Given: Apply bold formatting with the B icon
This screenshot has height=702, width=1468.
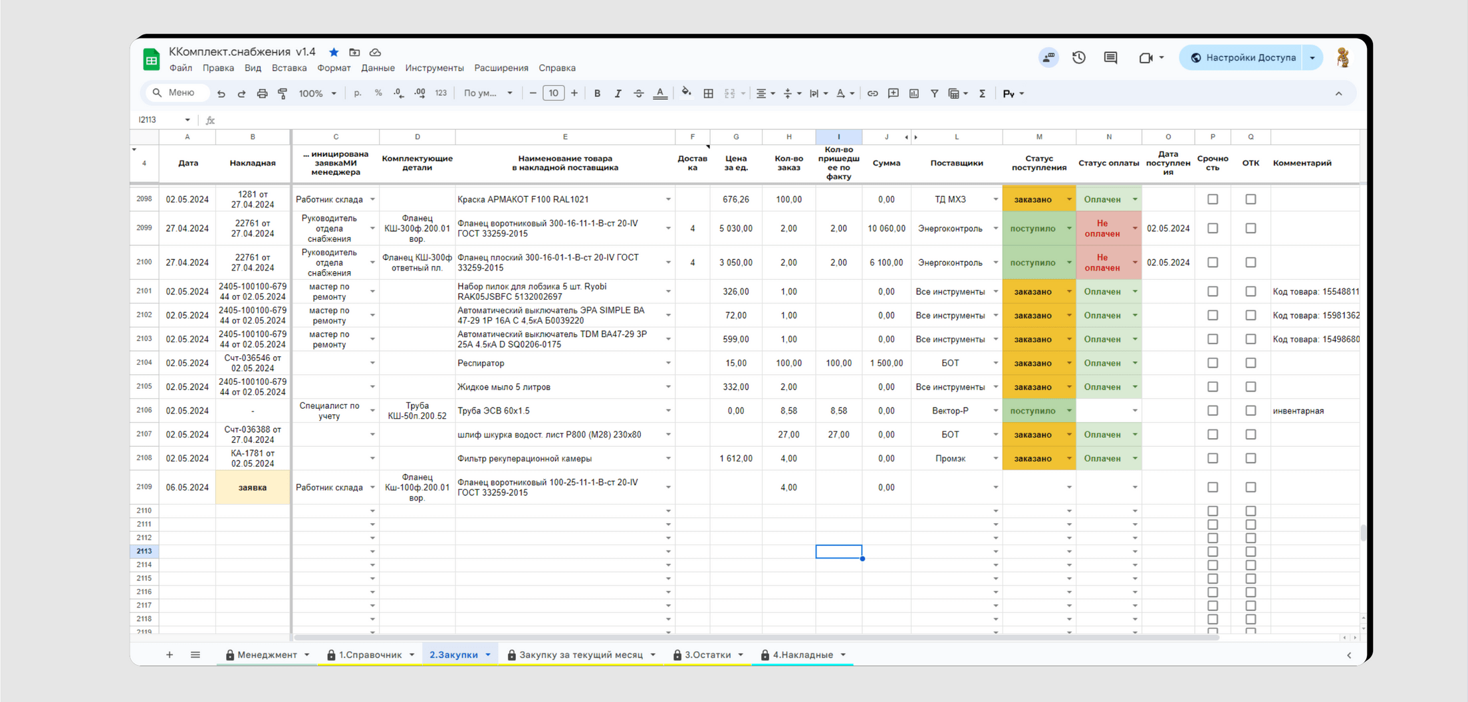Looking at the screenshot, I should pos(597,94).
